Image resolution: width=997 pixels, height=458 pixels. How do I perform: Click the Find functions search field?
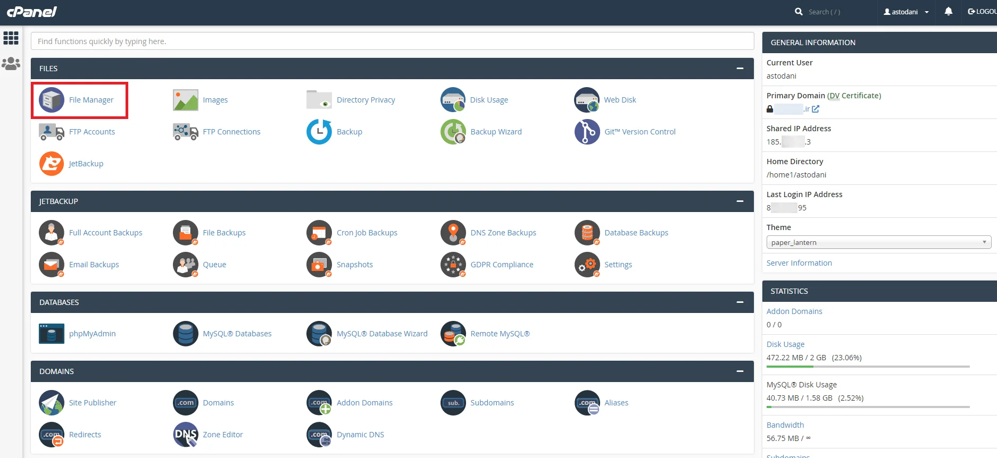coord(392,41)
